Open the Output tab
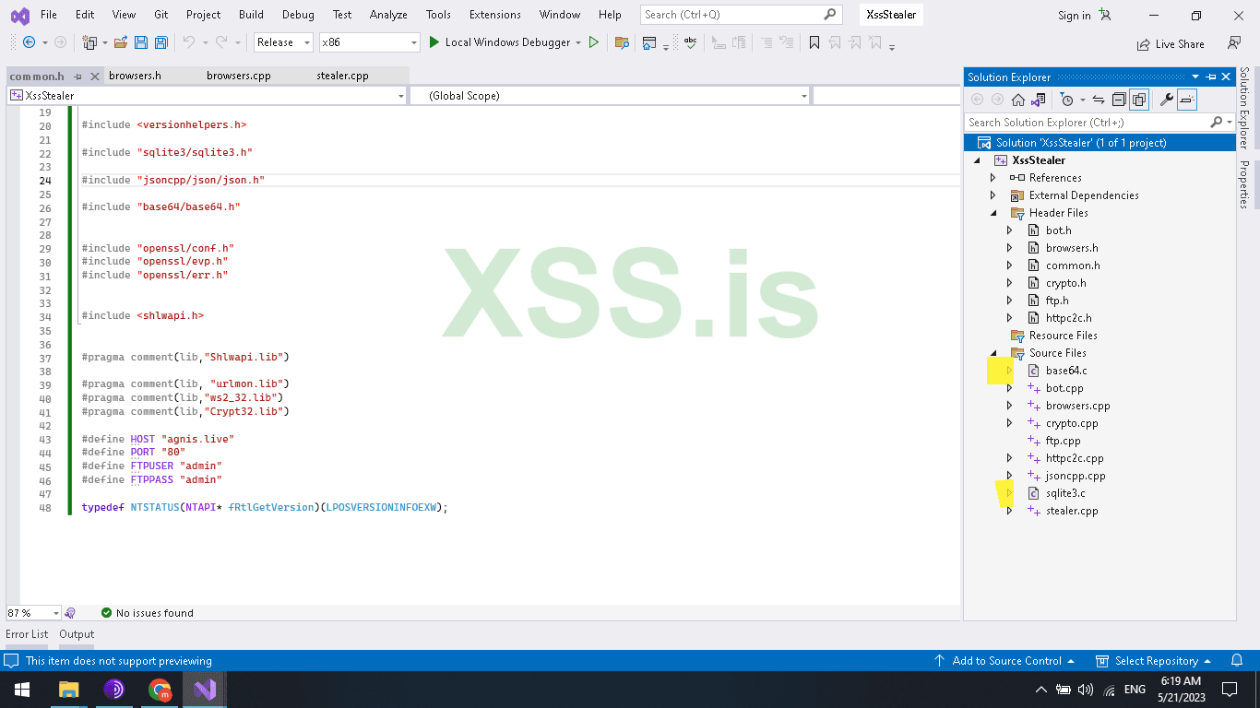 point(77,634)
